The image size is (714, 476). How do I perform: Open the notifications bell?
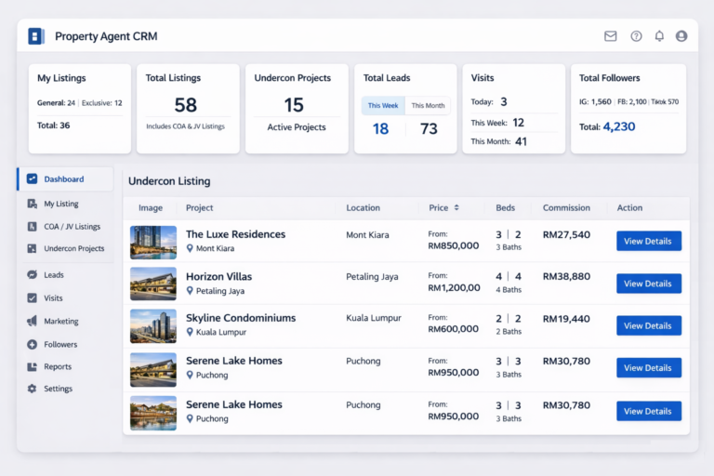point(659,36)
